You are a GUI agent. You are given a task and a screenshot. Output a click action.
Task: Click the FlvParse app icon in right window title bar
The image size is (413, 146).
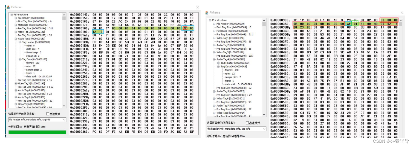[207, 13]
